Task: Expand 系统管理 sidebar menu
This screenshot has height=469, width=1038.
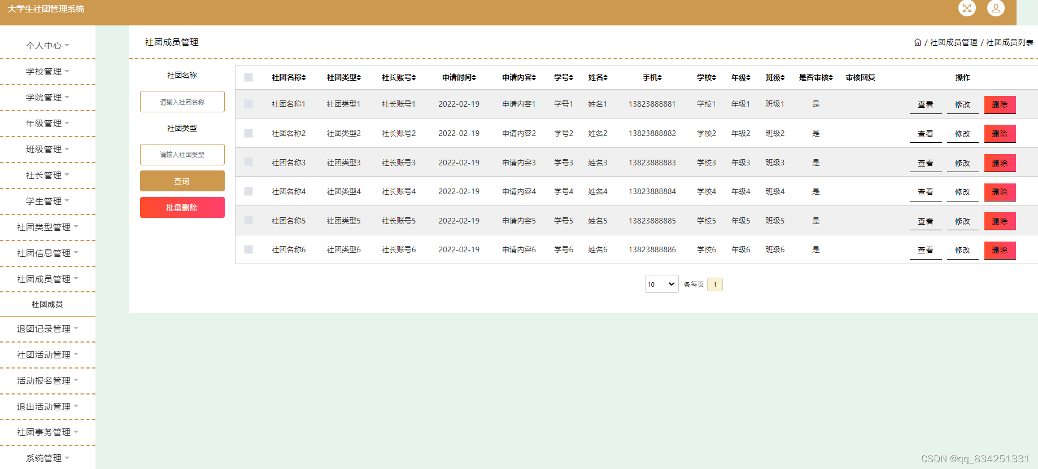Action: pyautogui.click(x=47, y=458)
